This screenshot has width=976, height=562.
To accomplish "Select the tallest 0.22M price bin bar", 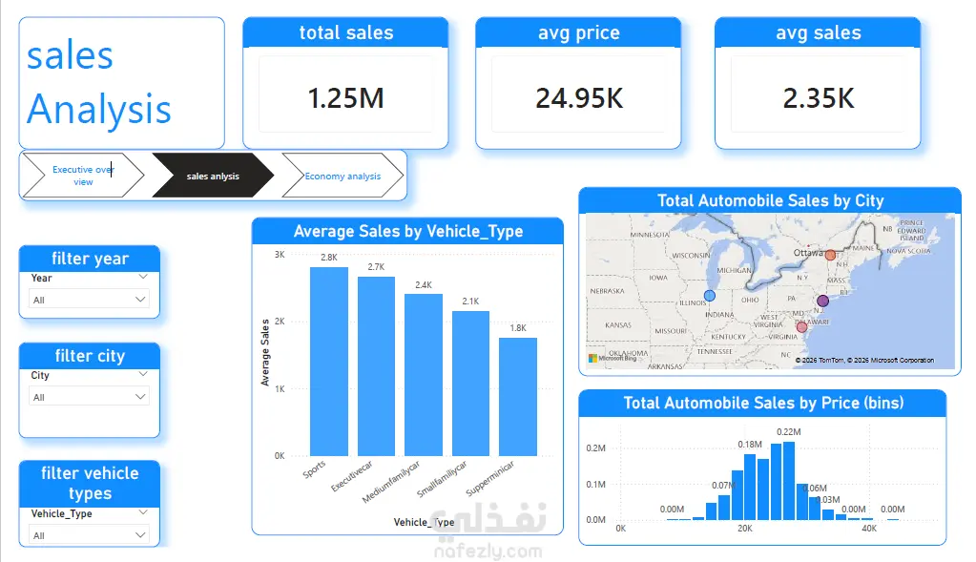I will click(x=789, y=481).
